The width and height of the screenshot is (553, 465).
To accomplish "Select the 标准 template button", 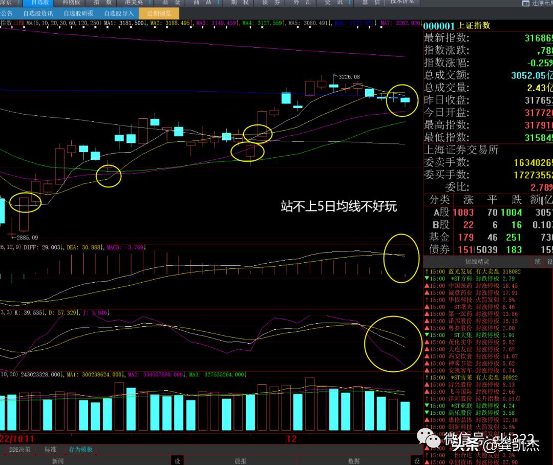I will (51, 450).
